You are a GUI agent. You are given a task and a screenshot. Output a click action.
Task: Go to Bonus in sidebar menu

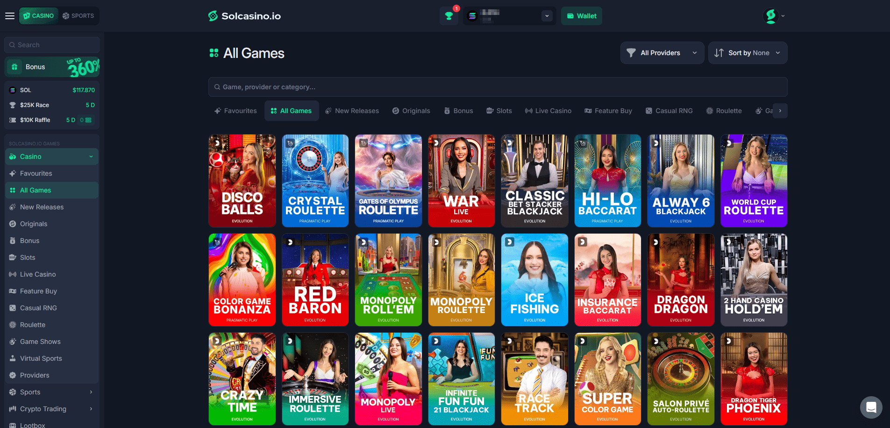pos(52,241)
